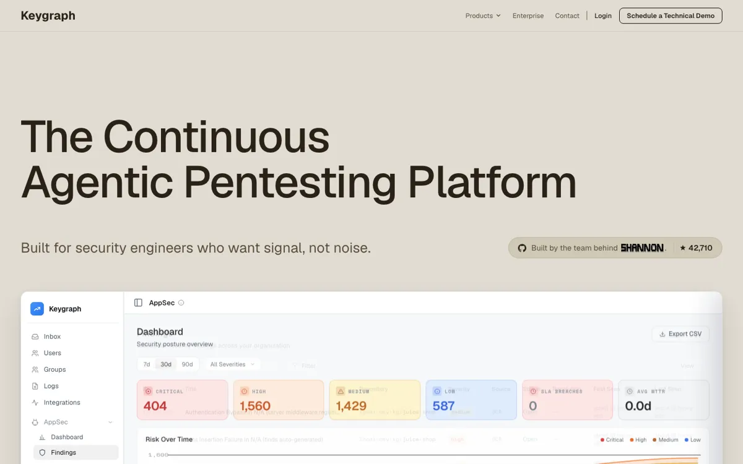The height and width of the screenshot is (464, 743).
Task: Click the Avg MTTR clock icon
Action: click(630, 391)
